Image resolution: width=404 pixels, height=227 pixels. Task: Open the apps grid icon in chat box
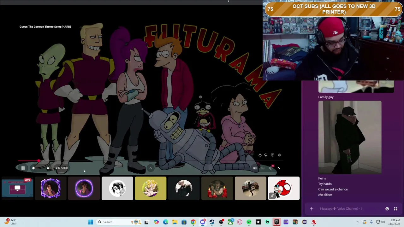(395, 209)
